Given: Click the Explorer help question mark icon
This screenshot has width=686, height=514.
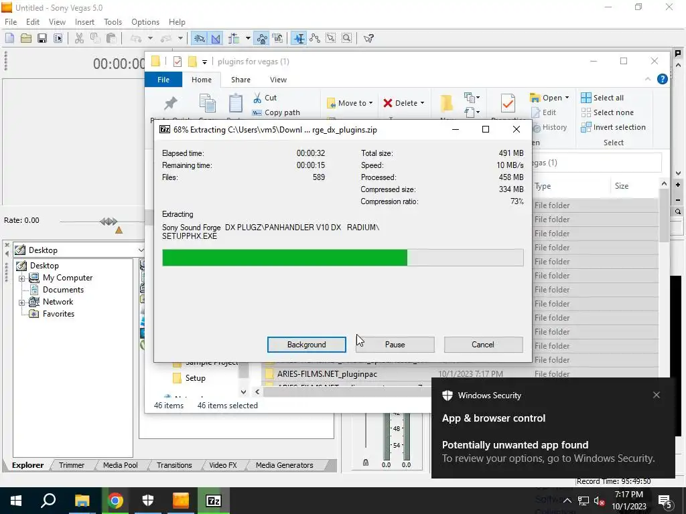Looking at the screenshot, I should click(663, 79).
